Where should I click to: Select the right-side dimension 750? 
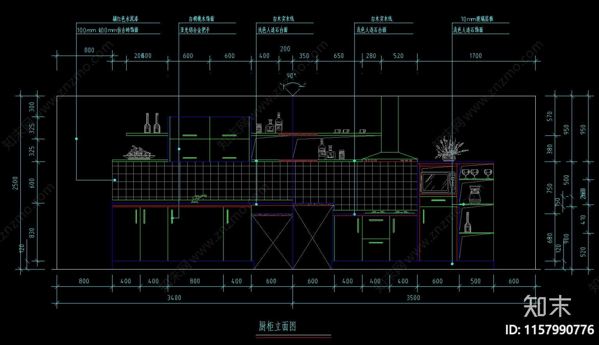coord(550,188)
